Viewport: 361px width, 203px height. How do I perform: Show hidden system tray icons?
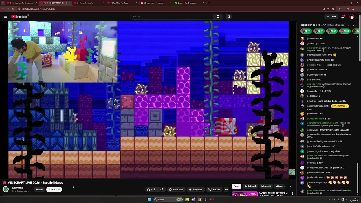[329, 200]
